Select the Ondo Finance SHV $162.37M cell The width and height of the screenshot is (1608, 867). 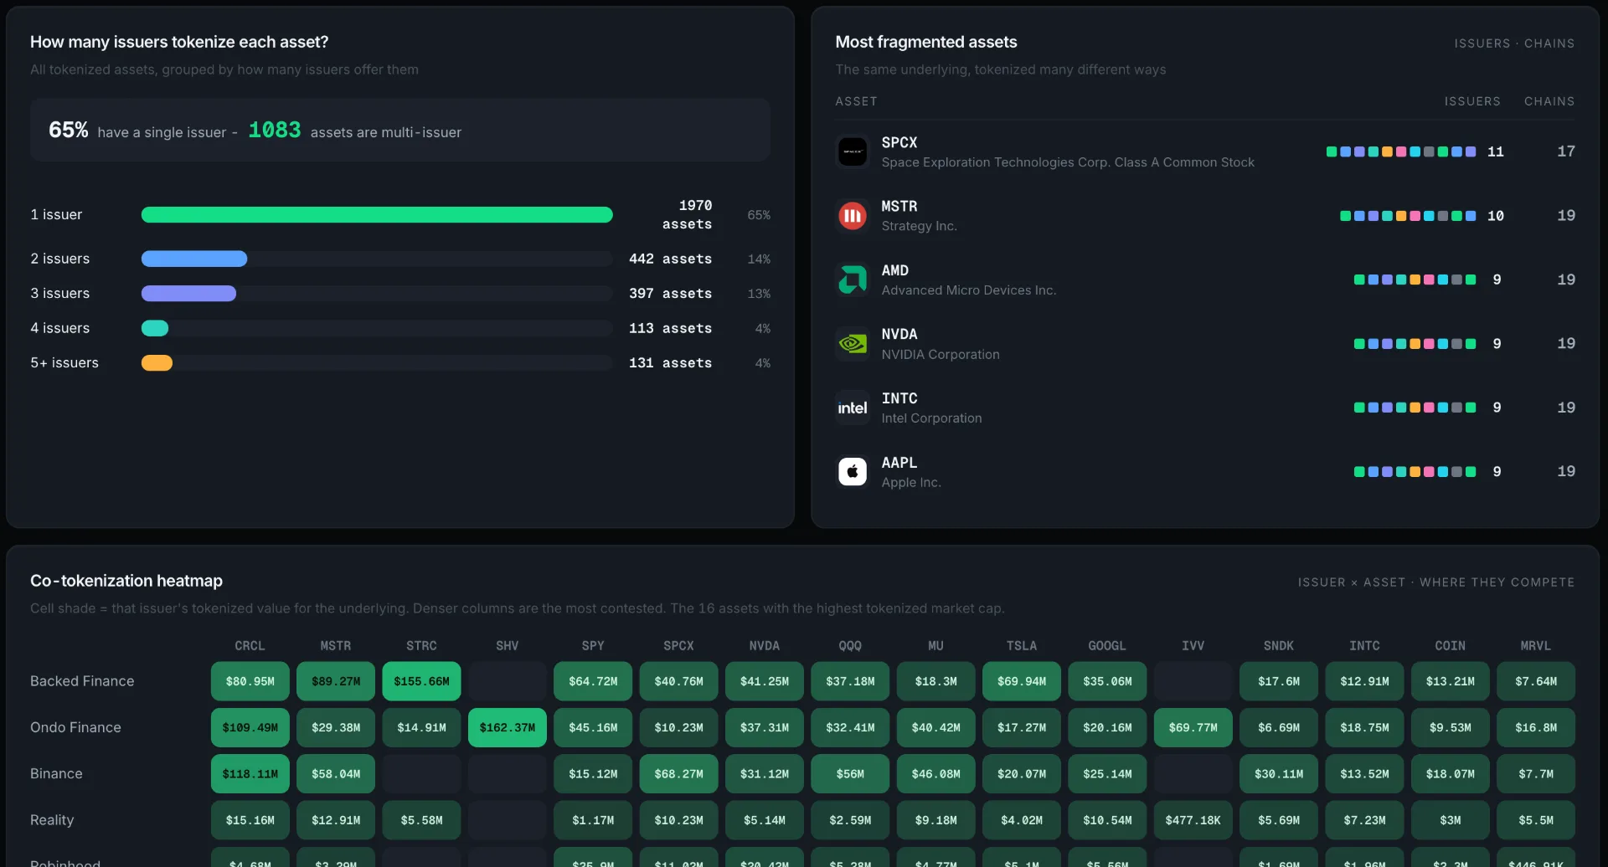(508, 728)
